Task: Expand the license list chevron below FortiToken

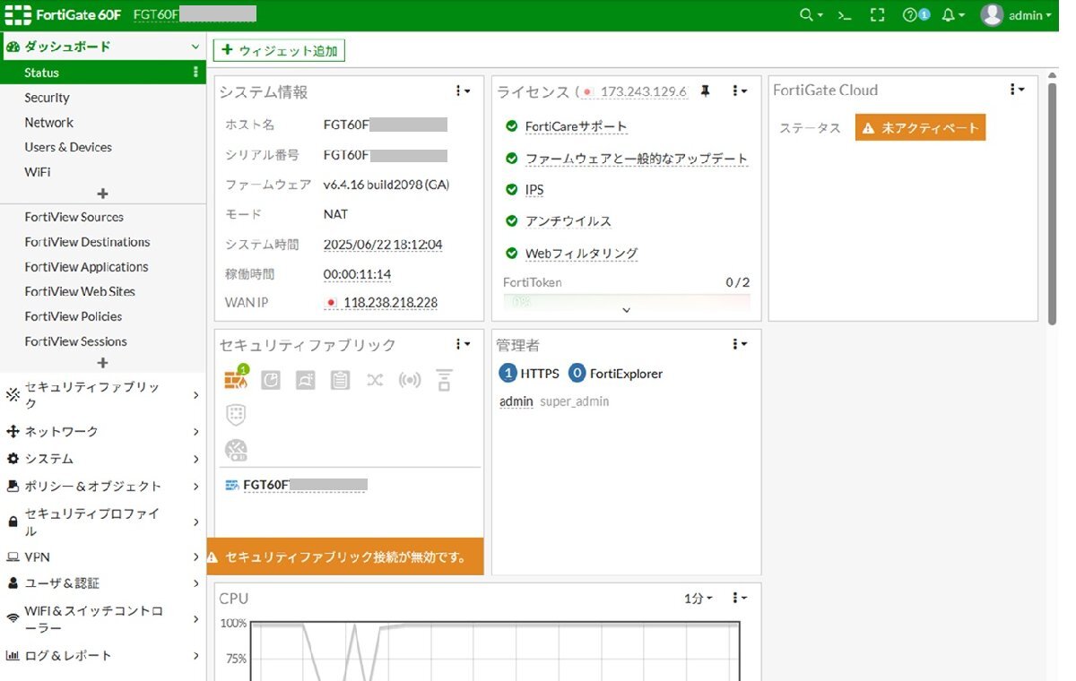Action: [626, 310]
